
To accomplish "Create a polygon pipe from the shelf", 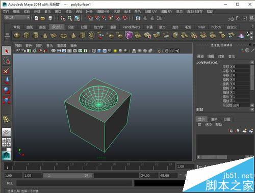I will point(82,35).
